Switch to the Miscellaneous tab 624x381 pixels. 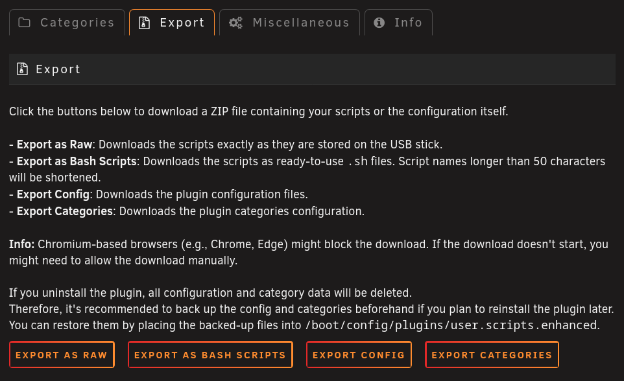[x=289, y=23]
